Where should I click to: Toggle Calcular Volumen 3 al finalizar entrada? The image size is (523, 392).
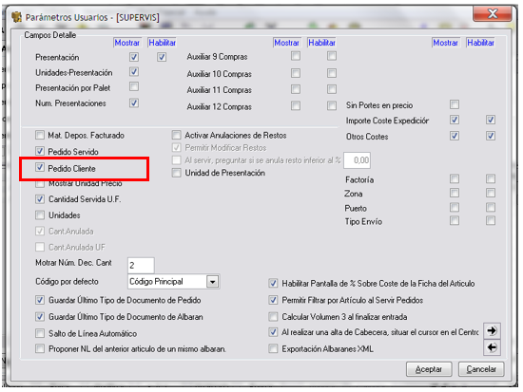(x=273, y=316)
